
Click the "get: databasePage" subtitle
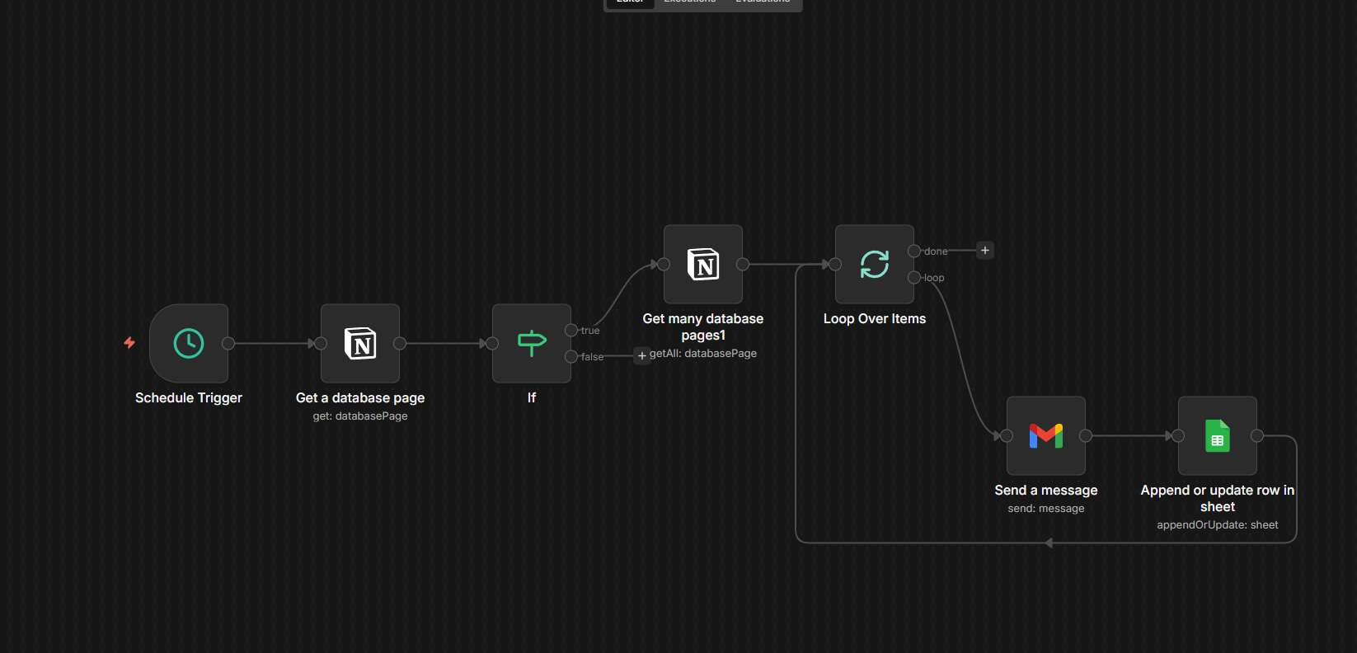(360, 416)
